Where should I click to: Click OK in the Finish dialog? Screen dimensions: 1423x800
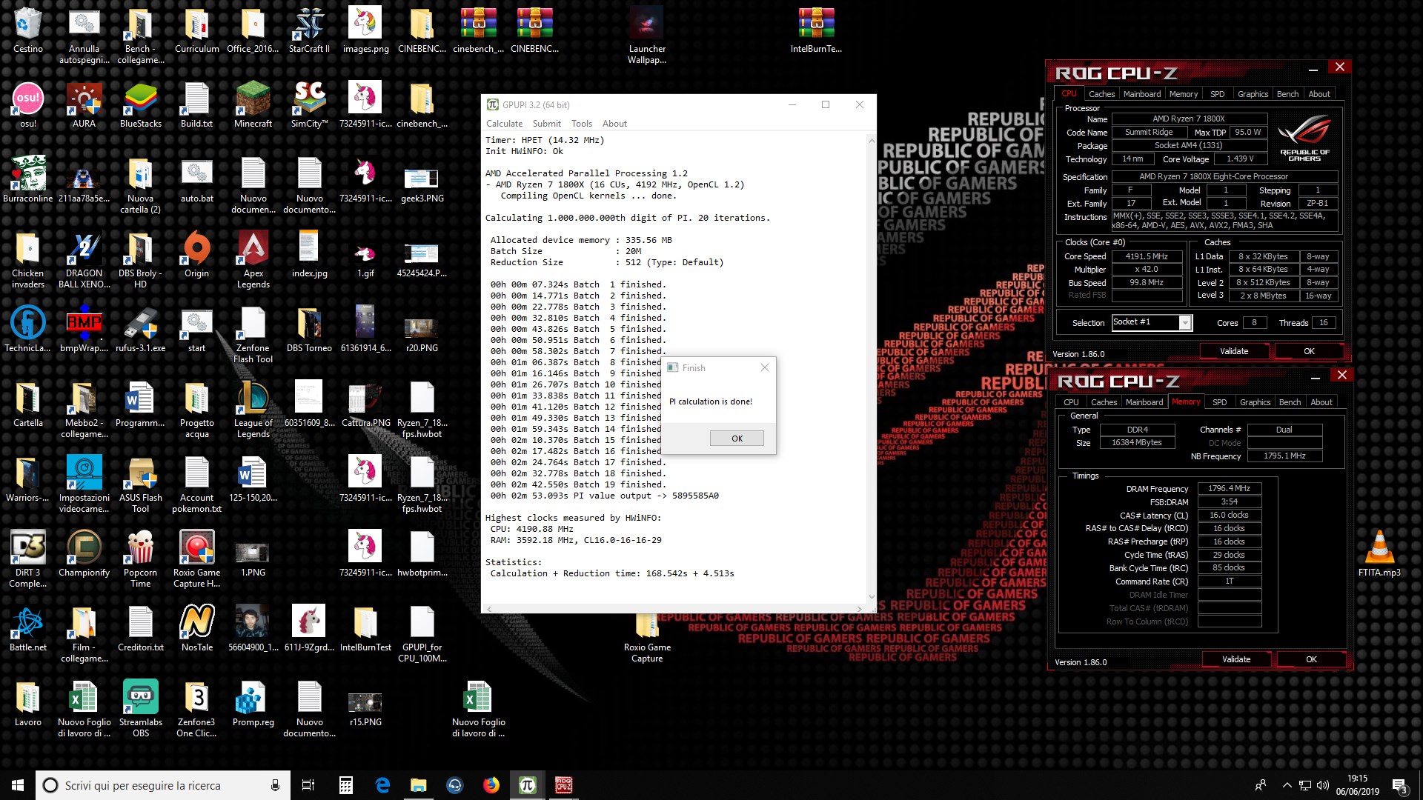pos(737,439)
